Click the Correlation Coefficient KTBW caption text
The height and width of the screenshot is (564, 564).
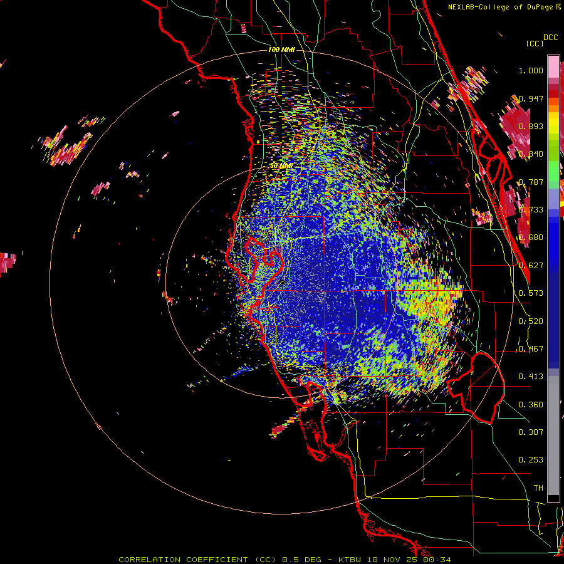point(285,560)
